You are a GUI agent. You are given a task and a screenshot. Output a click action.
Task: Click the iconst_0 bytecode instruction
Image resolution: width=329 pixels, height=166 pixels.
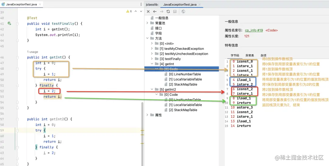[245, 61]
